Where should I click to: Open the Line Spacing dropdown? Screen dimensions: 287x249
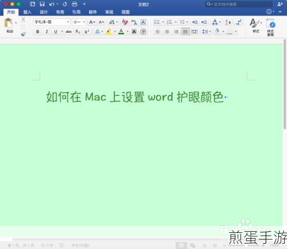206,32
